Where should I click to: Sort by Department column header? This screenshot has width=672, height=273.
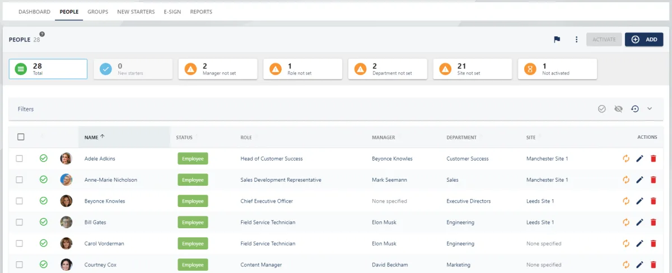[461, 138]
